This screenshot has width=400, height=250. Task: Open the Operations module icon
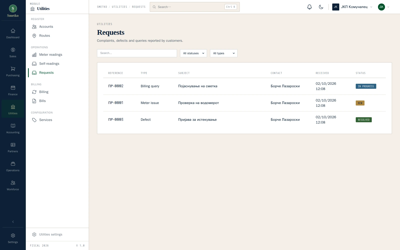pos(13,164)
